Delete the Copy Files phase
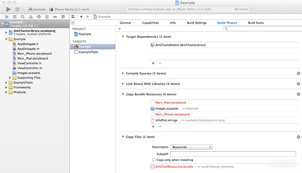 (x=299, y=137)
